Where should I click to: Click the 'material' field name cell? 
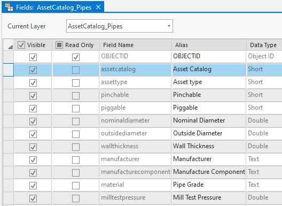135,185
